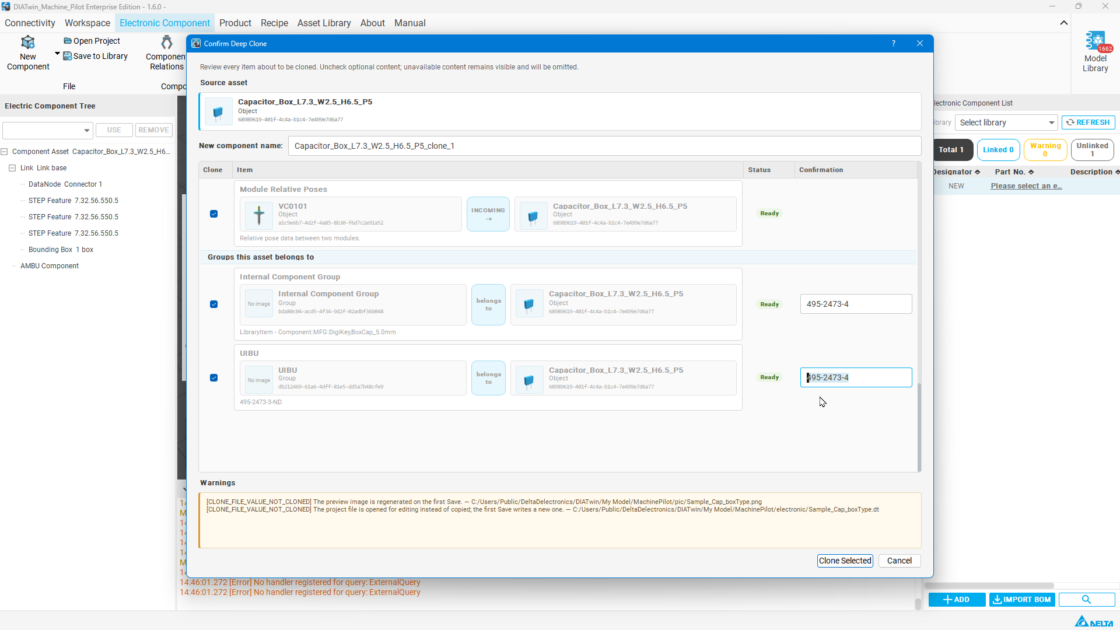Click the help question mark in dialog
Image resolution: width=1120 pixels, height=630 pixels.
(894, 44)
